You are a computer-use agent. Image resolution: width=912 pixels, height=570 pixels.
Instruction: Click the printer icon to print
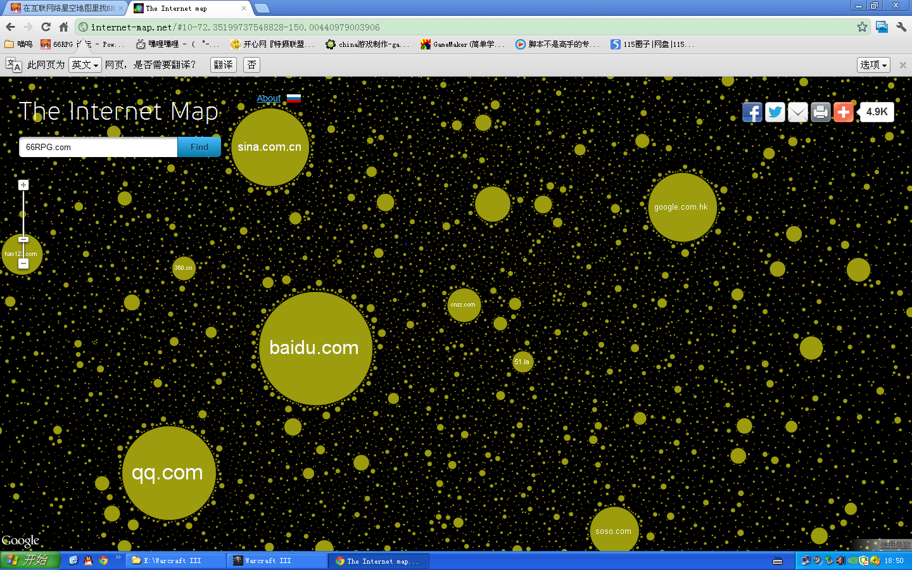pyautogui.click(x=820, y=112)
